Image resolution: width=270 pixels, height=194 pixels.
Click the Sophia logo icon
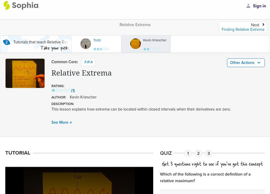(x=6, y=6)
